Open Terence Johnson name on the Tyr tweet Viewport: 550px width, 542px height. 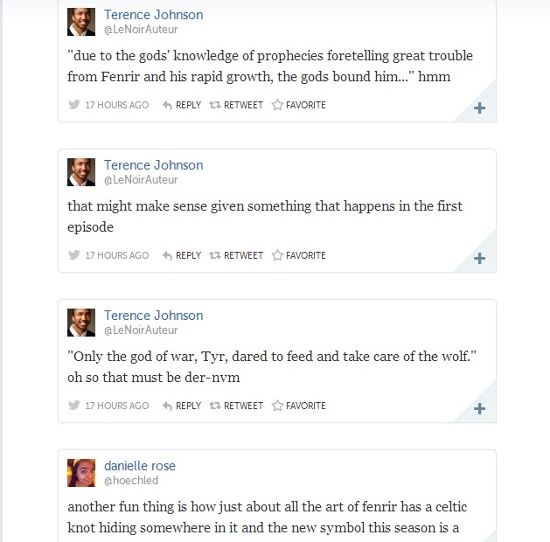[153, 315]
